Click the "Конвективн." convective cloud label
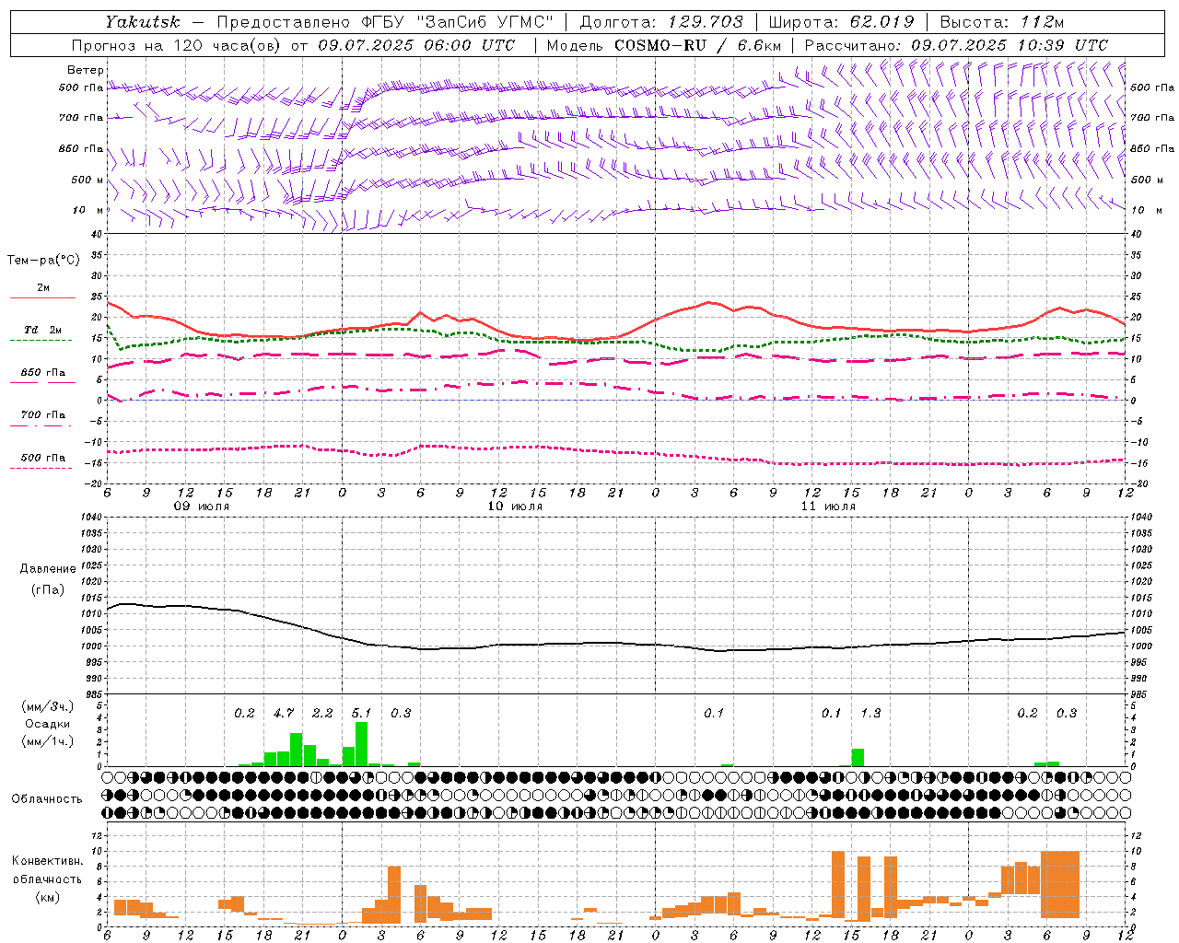The height and width of the screenshot is (943, 1179). (x=48, y=861)
